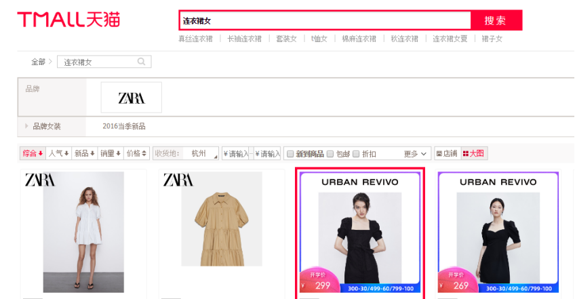Open the Urban Revivo 269 black dress

pyautogui.click(x=498, y=233)
